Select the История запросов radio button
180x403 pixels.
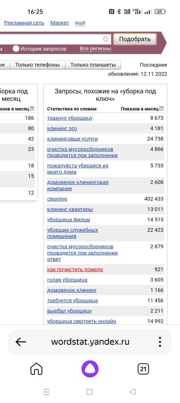pyautogui.click(x=16, y=49)
